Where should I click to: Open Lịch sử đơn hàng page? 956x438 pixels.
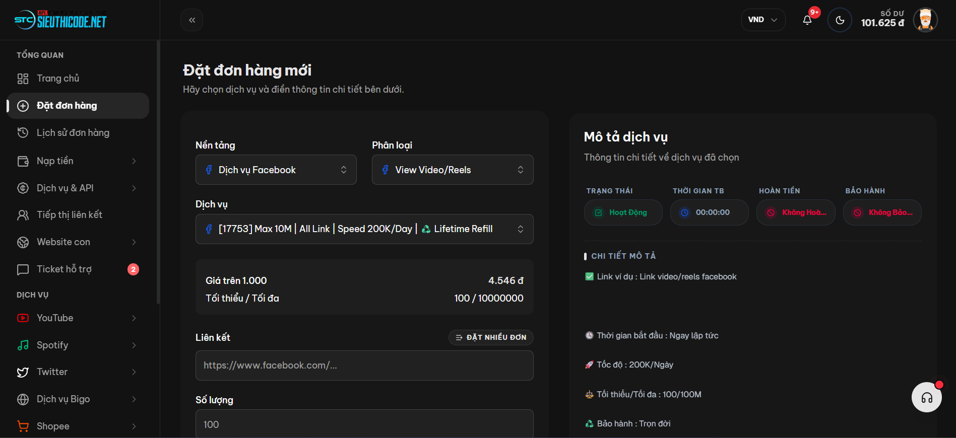tap(73, 133)
